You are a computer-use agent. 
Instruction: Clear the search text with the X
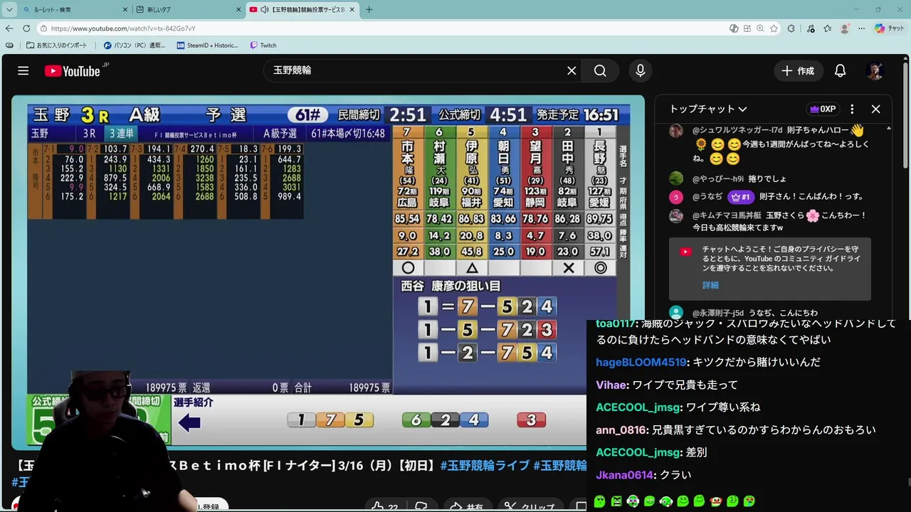point(572,70)
